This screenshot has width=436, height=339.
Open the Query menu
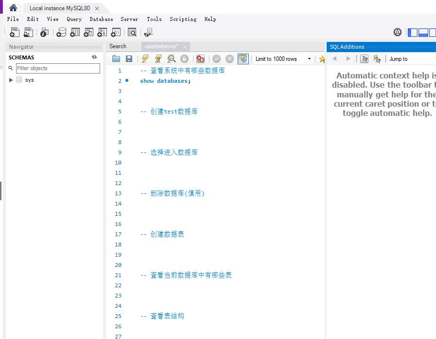click(74, 19)
